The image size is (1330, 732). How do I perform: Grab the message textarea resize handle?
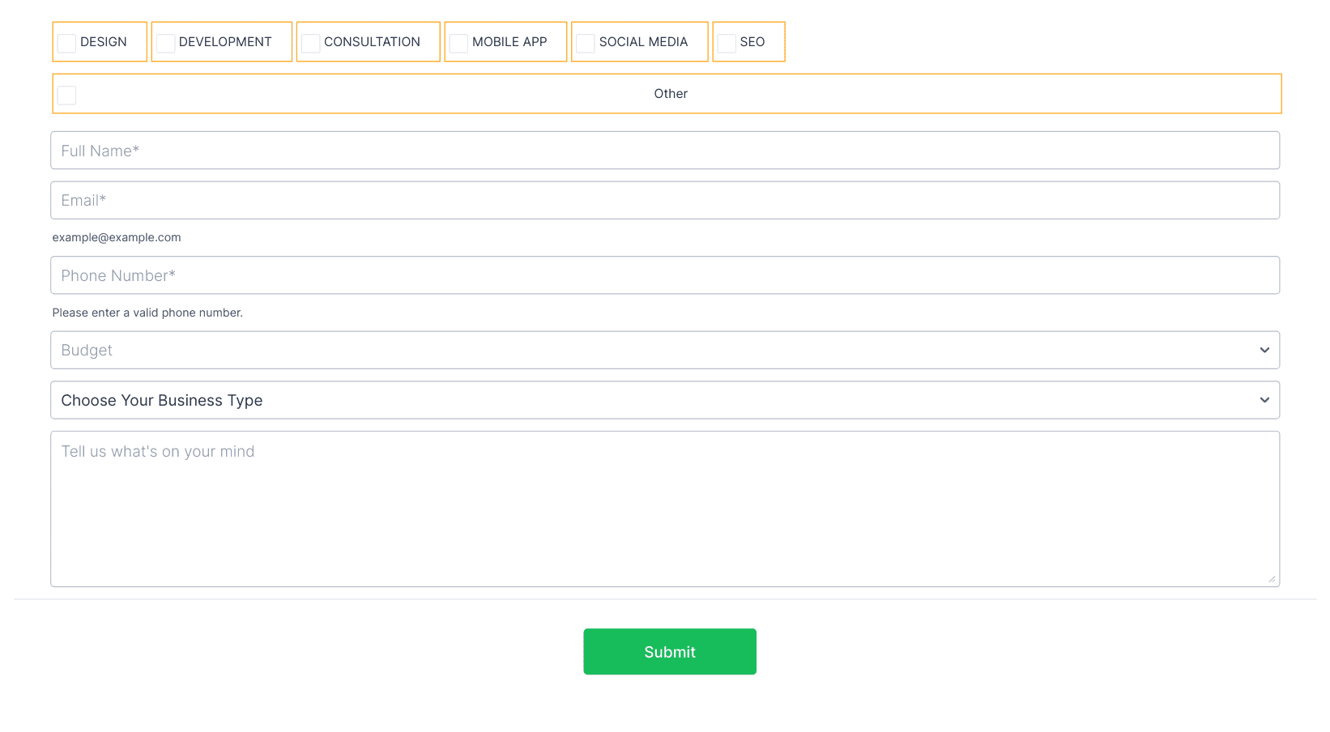click(1272, 579)
